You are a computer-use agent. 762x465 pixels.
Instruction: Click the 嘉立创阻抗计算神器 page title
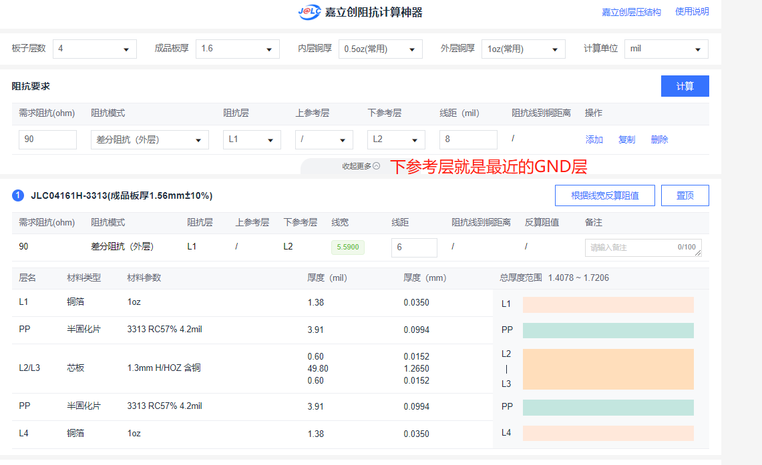(x=374, y=12)
